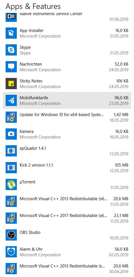This screenshot has width=134, height=277.
Task: Click the µTorrent green icon
Action: (x=11, y=184)
